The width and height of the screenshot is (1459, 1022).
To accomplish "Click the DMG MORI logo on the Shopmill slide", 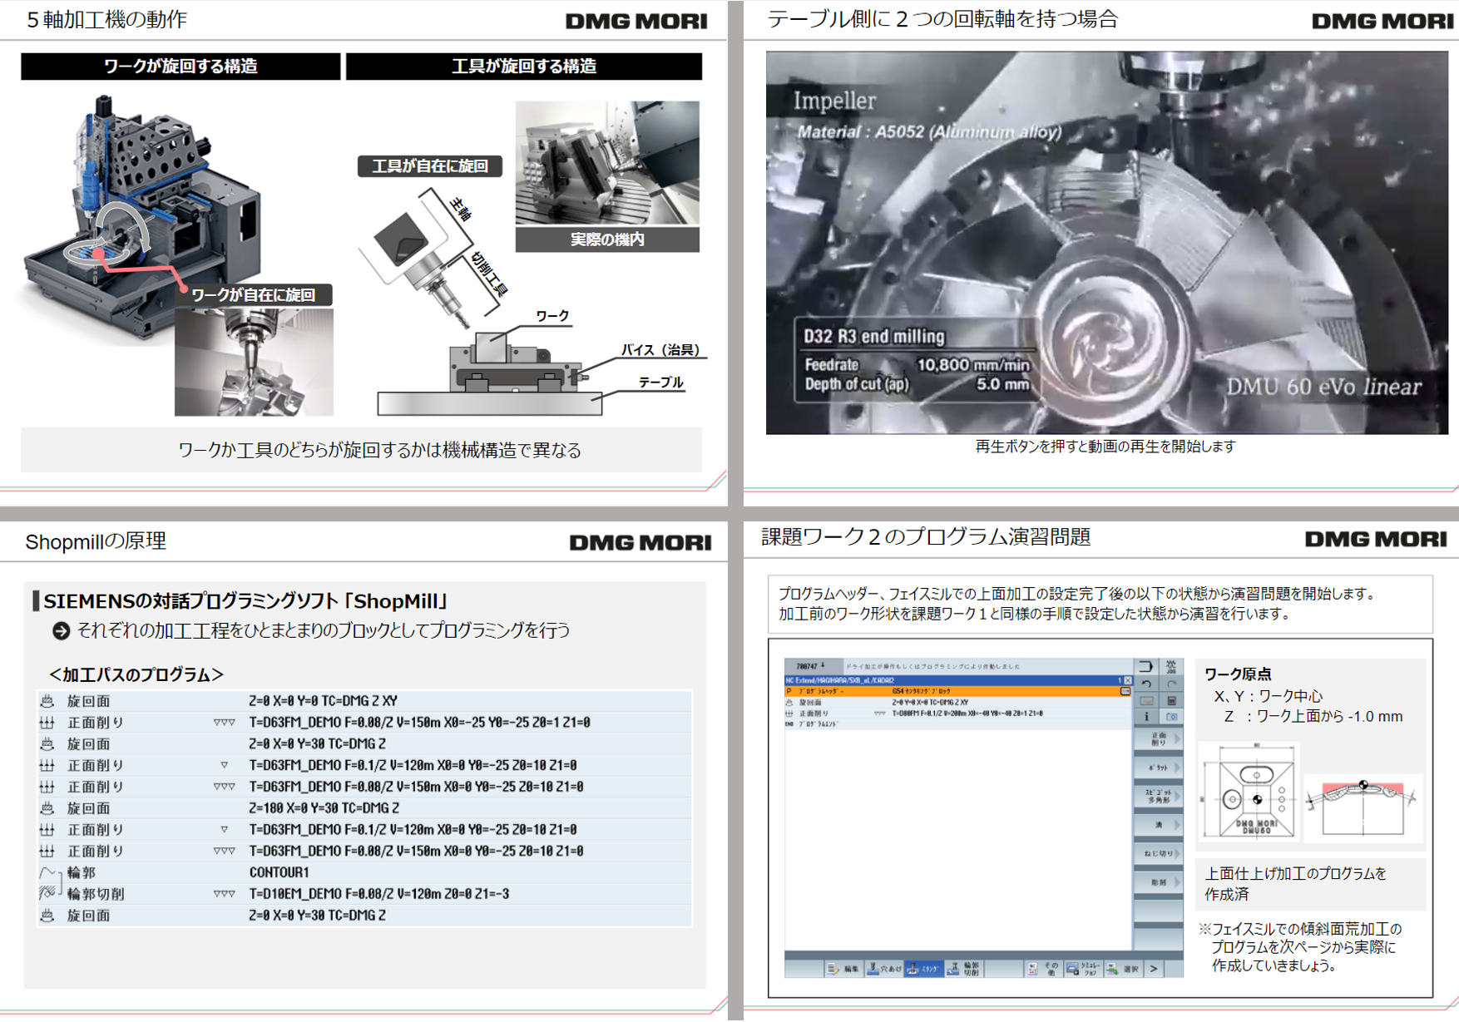I will [640, 543].
